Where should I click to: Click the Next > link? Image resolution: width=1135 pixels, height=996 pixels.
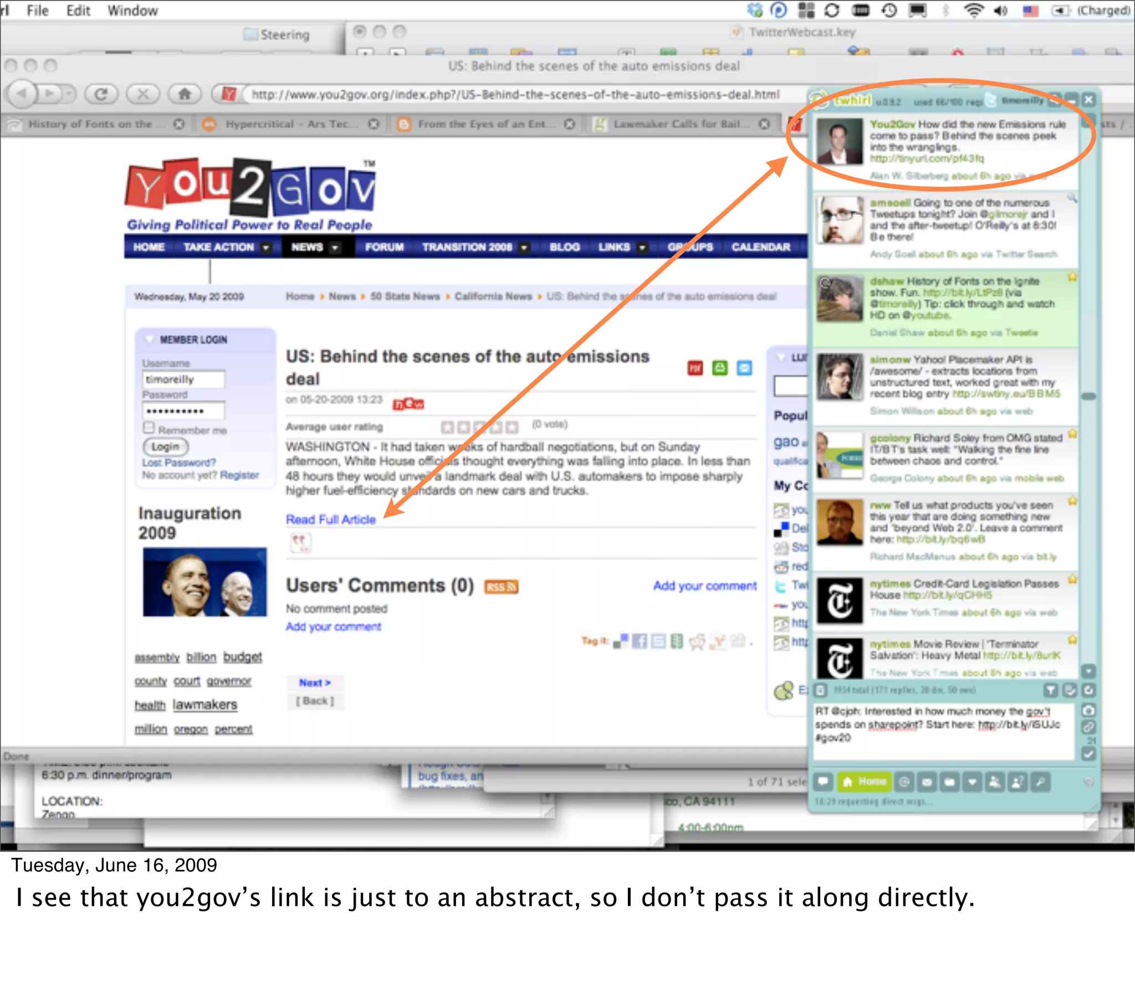[x=315, y=682]
